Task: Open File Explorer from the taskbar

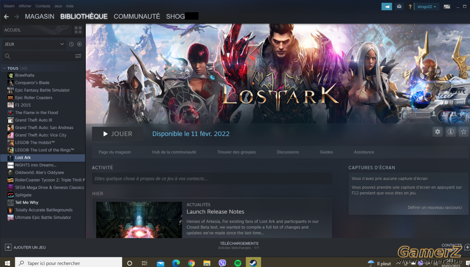Action: coord(207,263)
